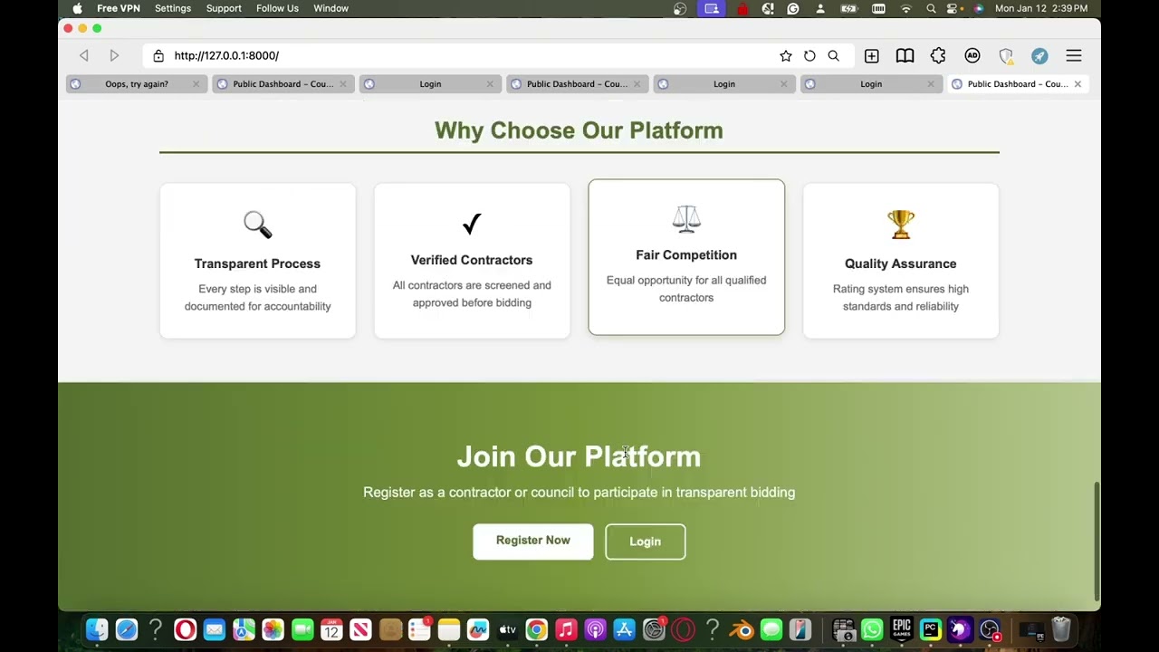Image resolution: width=1159 pixels, height=652 pixels.
Task: Click the menu bar date and time
Action: click(x=1041, y=8)
